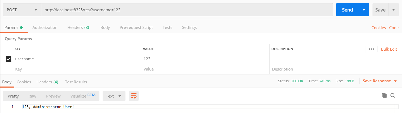Click the Bulk Edit link
Image resolution: width=403 pixels, height=113 pixels.
click(389, 49)
